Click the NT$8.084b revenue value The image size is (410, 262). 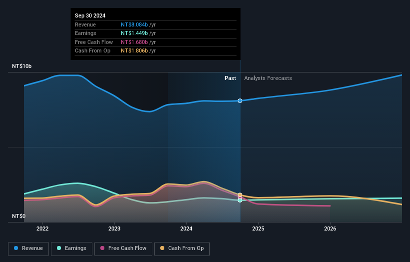134,24
